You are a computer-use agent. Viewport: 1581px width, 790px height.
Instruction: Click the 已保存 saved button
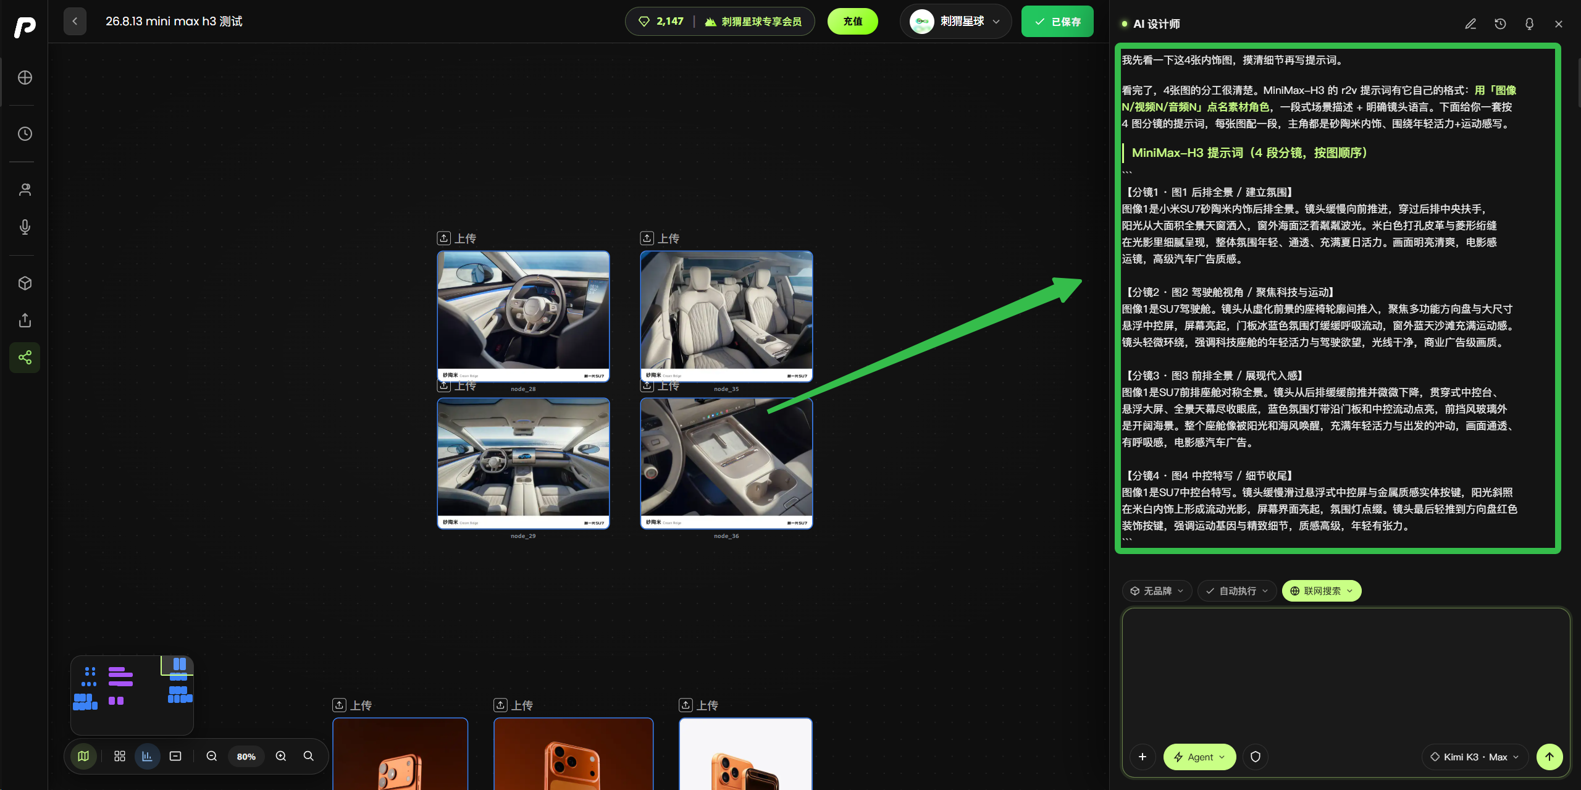(x=1057, y=22)
